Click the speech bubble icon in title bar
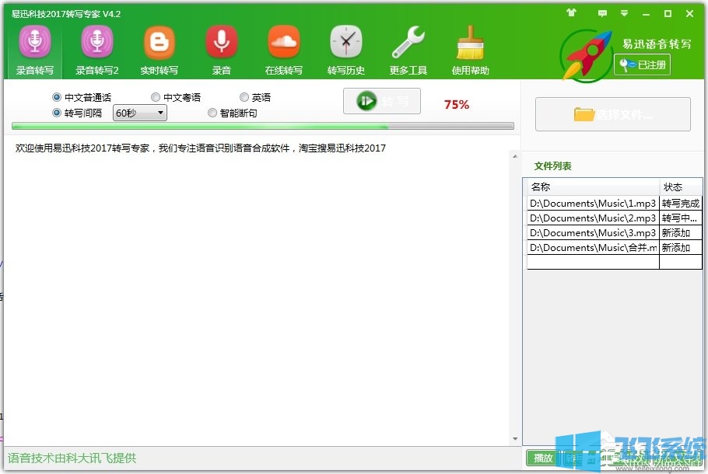Screen dimensions: 708x474 coord(602,13)
